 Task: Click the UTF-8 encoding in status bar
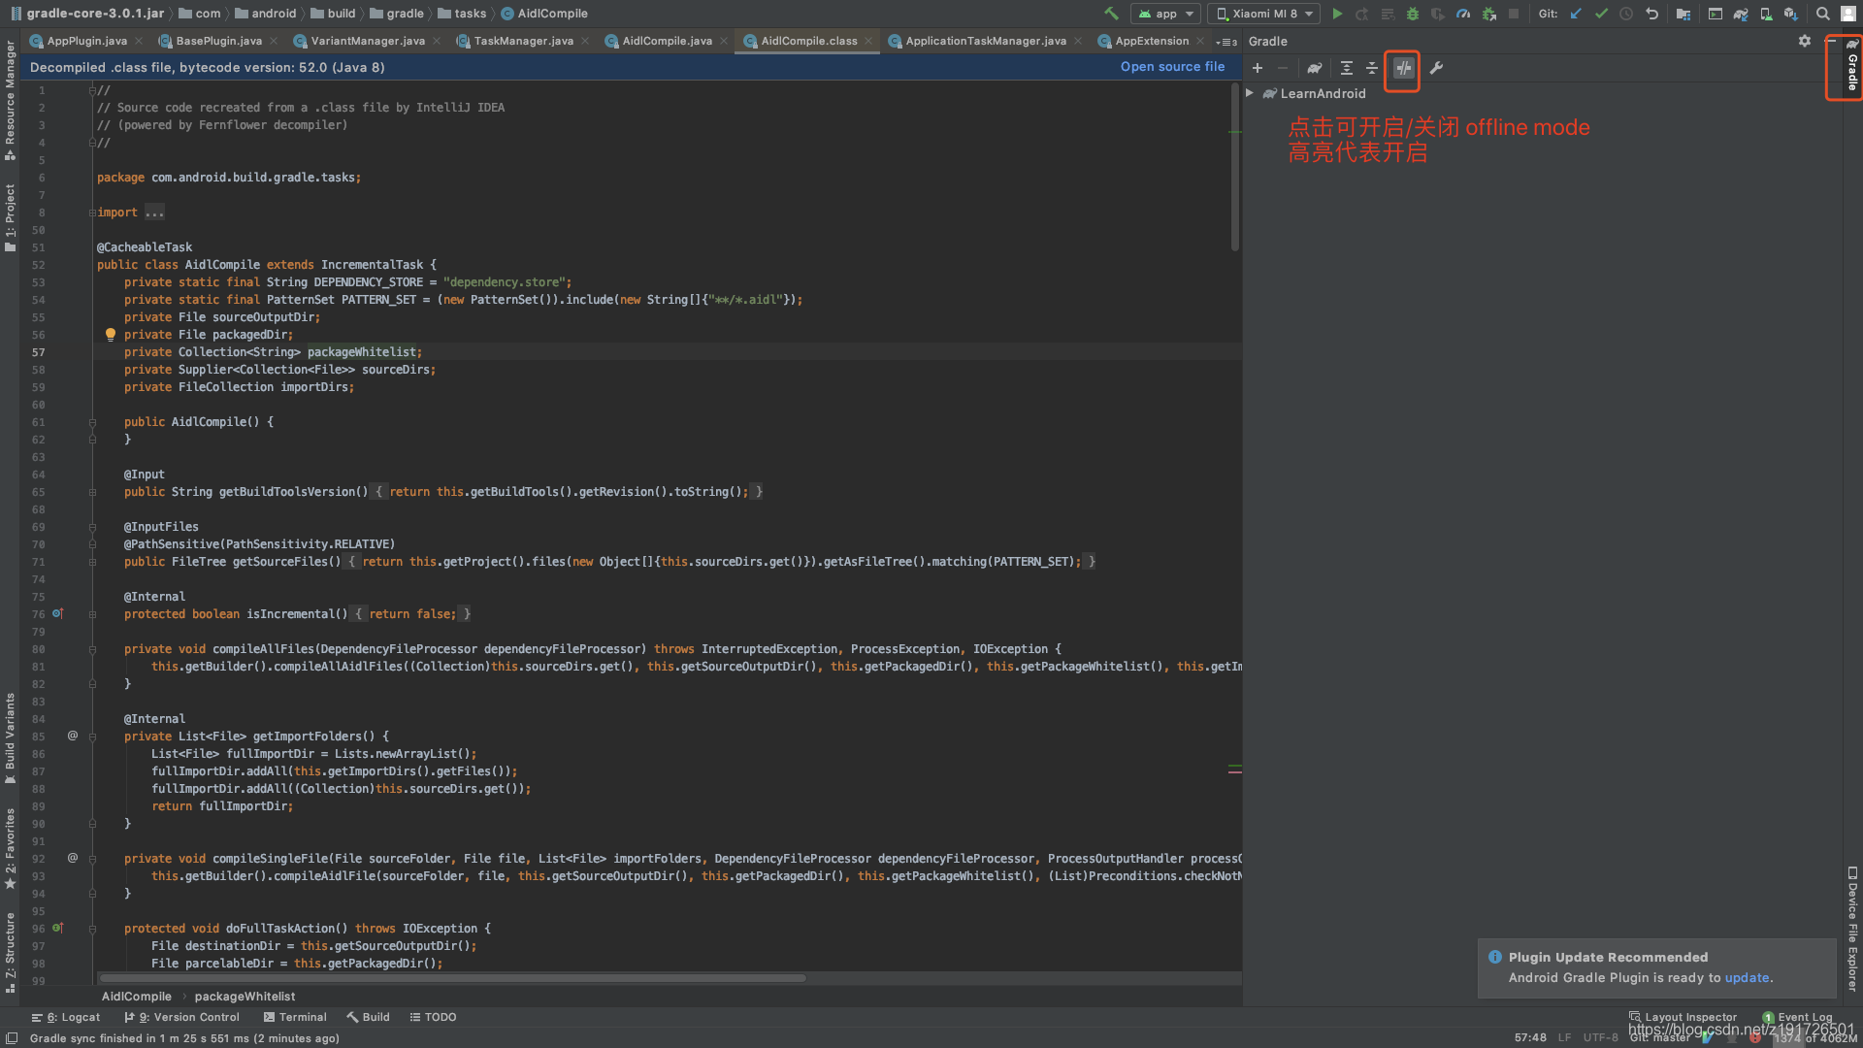click(x=1600, y=1037)
